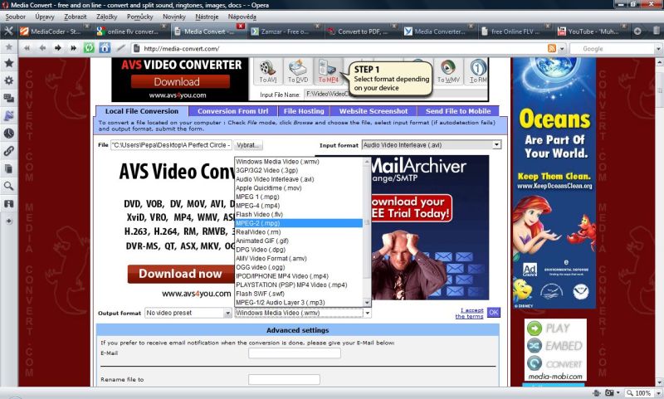Click the E-Mail input field
The height and width of the screenshot is (399, 664).
coord(295,353)
